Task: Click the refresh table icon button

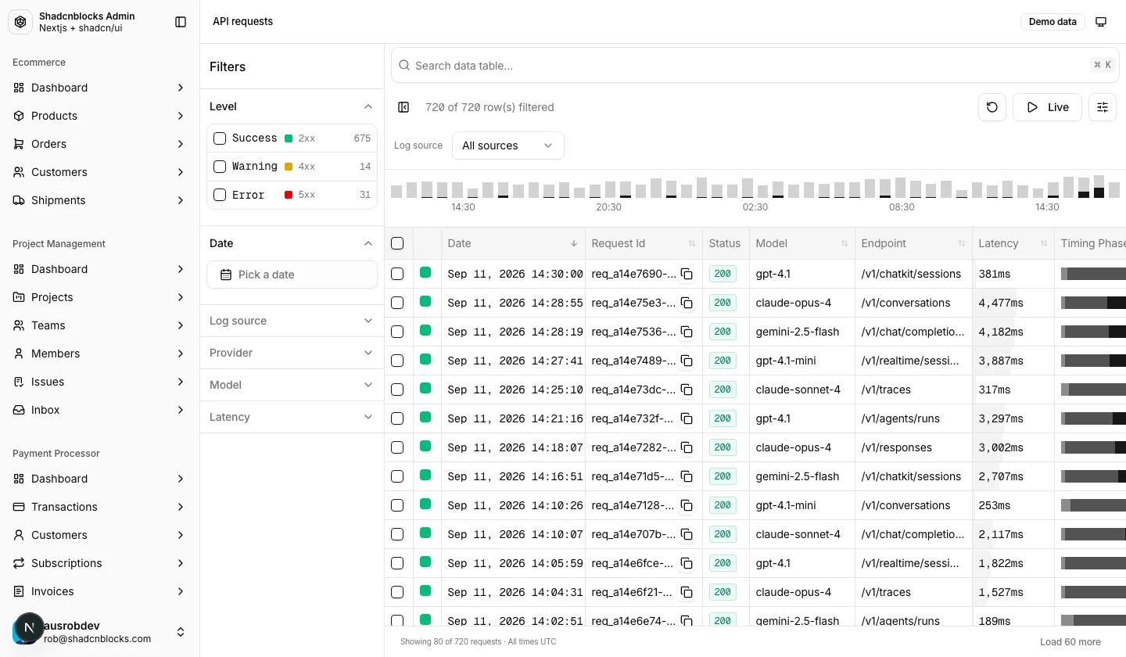Action: (992, 107)
